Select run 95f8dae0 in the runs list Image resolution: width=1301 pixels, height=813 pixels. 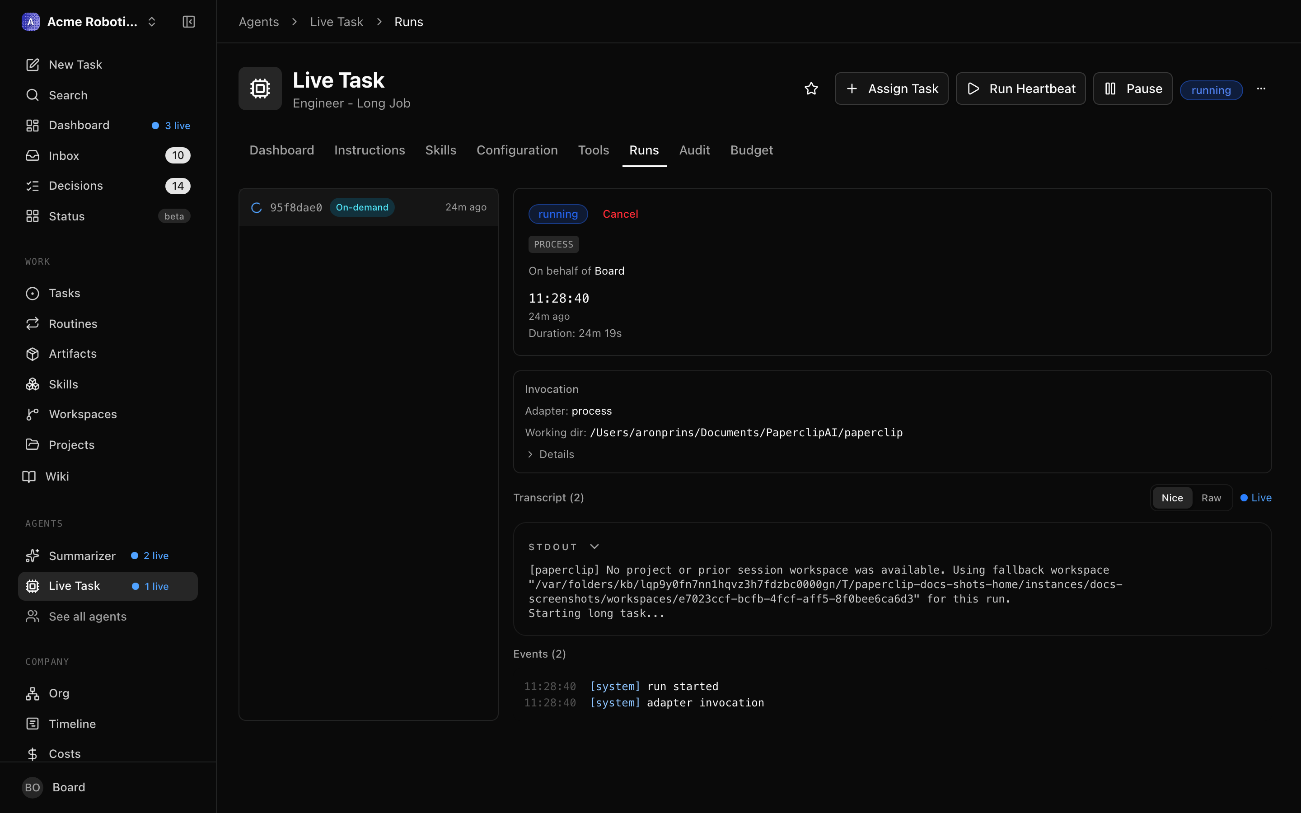(x=369, y=208)
